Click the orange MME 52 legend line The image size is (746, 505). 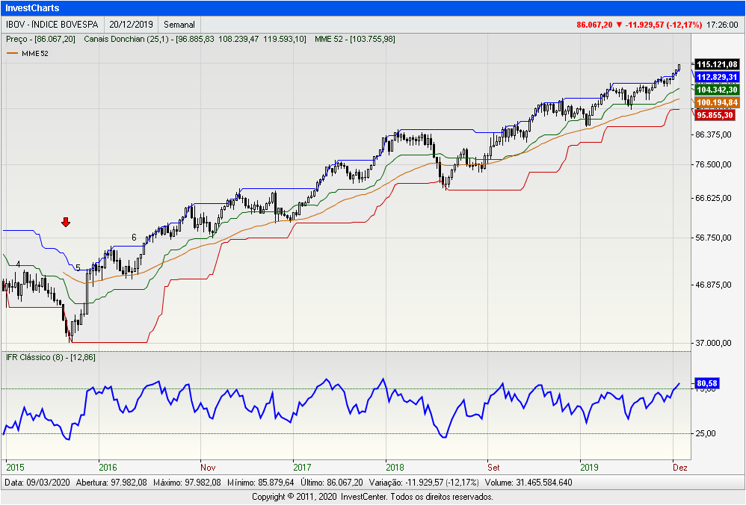coord(12,53)
